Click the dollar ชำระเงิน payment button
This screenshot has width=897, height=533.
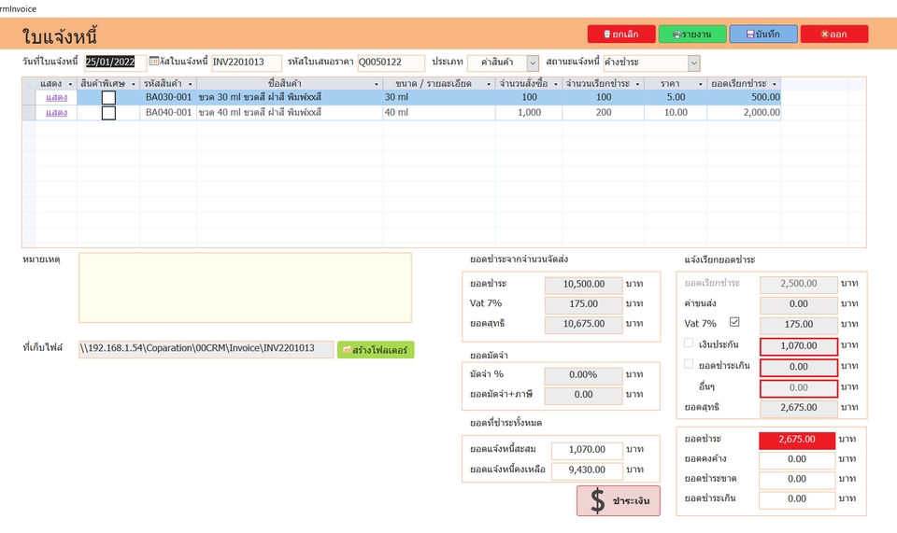(619, 501)
